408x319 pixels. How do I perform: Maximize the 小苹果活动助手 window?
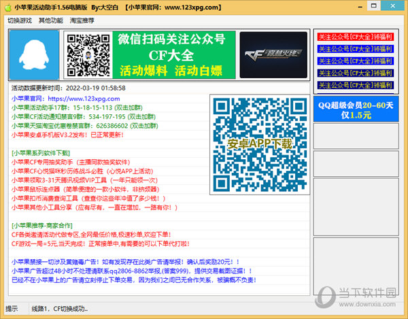(373, 5)
